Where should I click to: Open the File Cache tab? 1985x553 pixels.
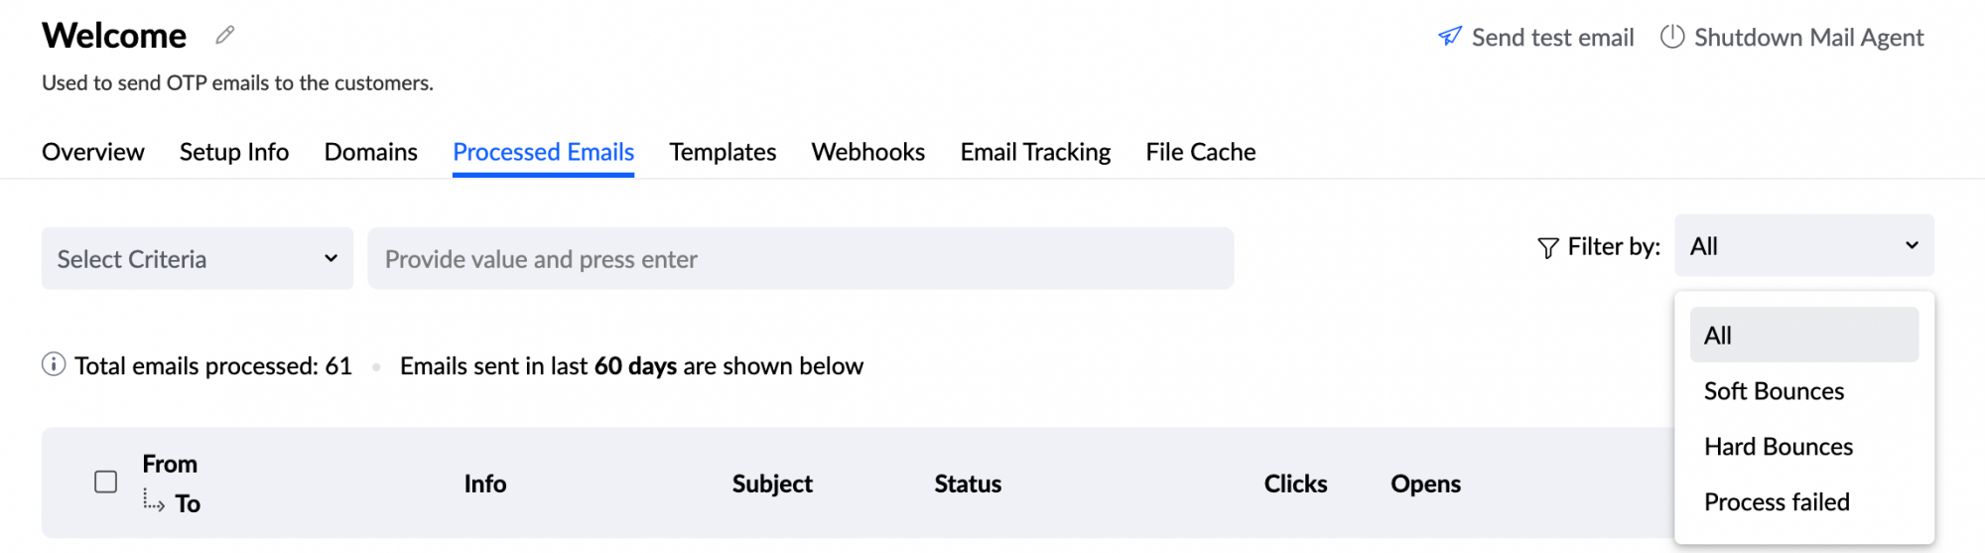[1201, 152]
